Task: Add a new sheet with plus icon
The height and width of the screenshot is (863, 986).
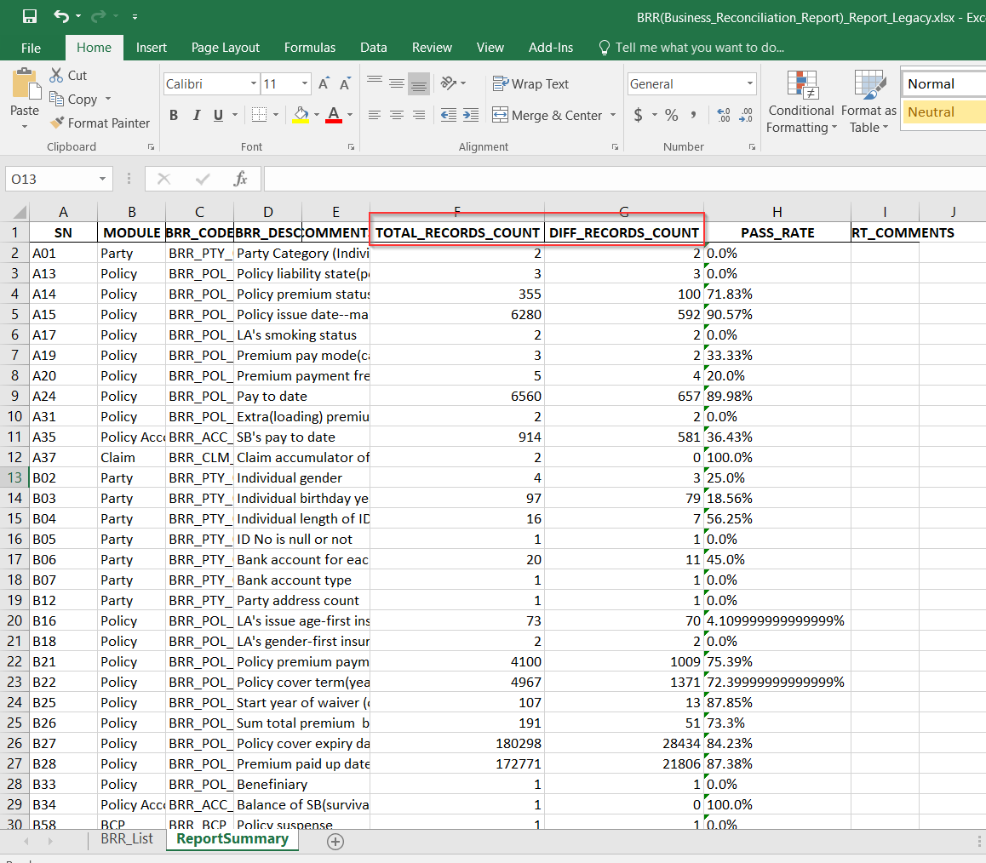Action: [335, 842]
